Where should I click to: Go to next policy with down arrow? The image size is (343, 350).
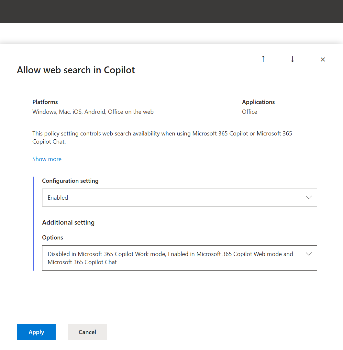pyautogui.click(x=293, y=59)
